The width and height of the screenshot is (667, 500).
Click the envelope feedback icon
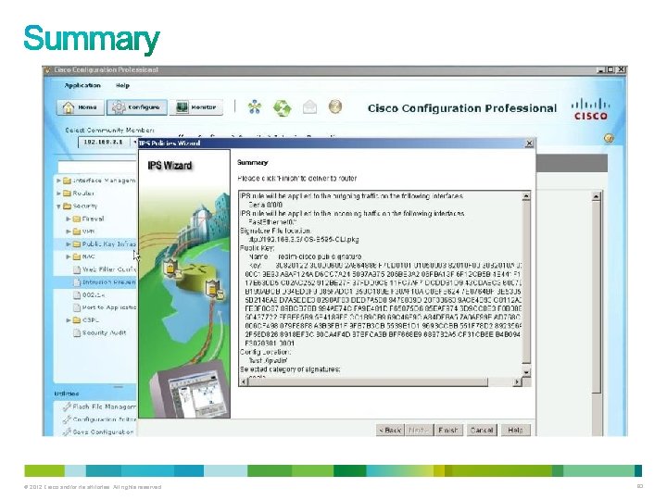(309, 106)
